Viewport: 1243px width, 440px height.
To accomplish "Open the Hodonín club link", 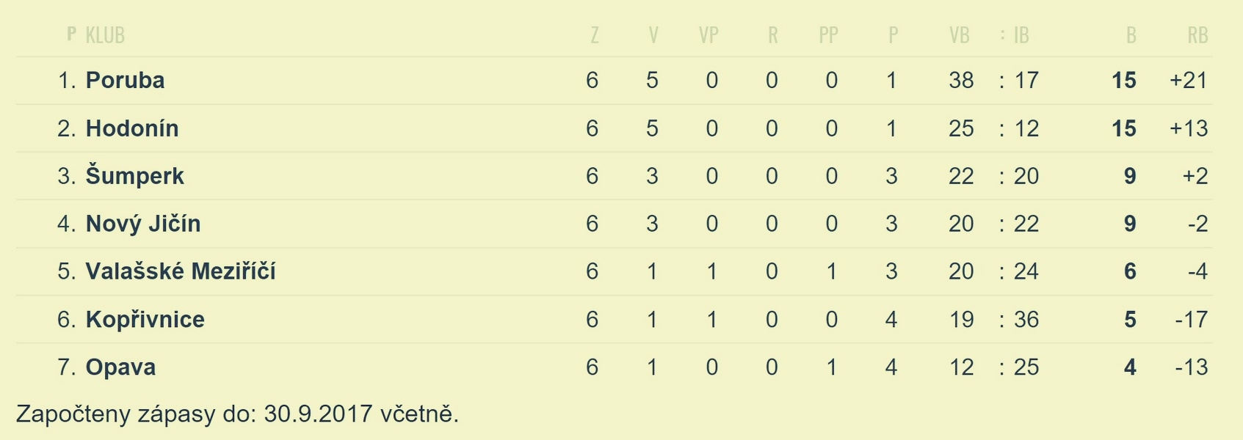I will 132,128.
